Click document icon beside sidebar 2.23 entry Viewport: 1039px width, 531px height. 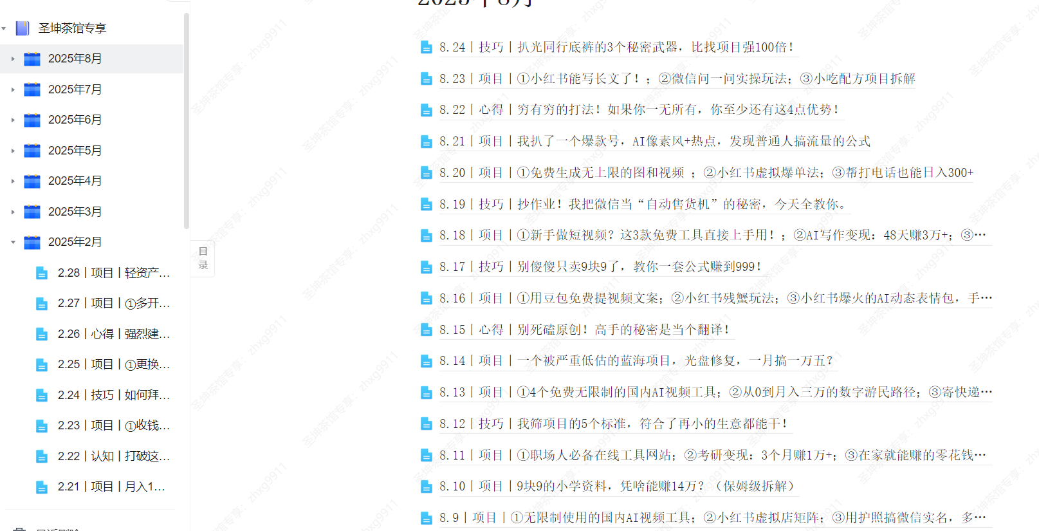pos(42,425)
